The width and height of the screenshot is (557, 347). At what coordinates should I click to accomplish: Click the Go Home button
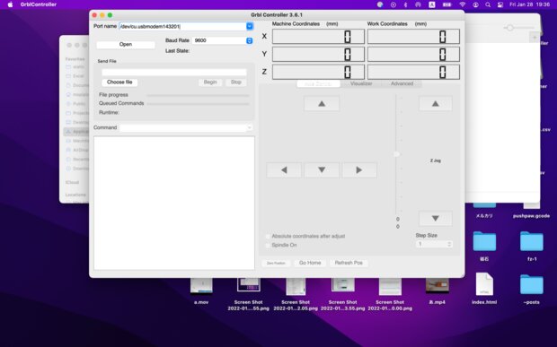pyautogui.click(x=310, y=263)
